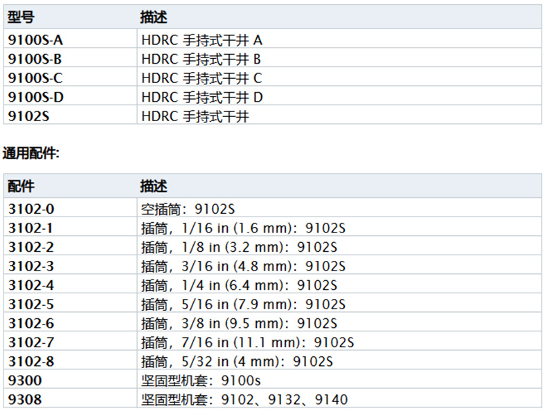Click model 9100S-C in the table

tap(35, 78)
